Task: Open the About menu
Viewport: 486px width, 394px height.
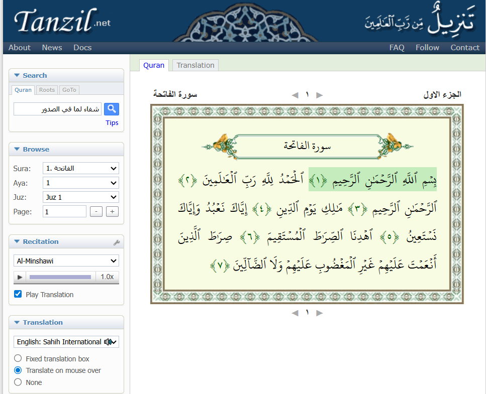Action: 20,48
